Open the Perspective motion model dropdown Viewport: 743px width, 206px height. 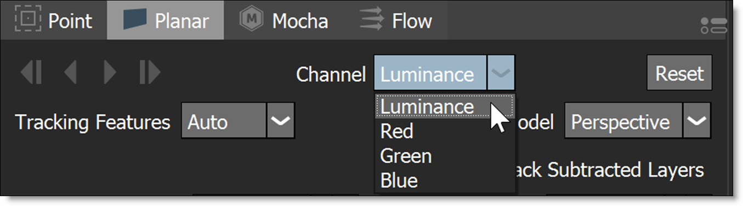tap(638, 121)
